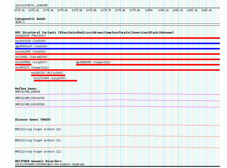Click the 1080.4k ruler tick label

point(207,10)
